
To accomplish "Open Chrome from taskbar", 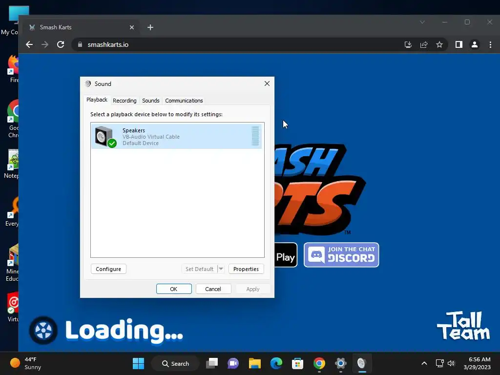I will click(x=319, y=363).
